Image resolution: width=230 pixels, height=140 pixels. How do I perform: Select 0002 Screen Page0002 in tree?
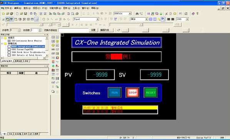pyautogui.click(x=22, y=49)
